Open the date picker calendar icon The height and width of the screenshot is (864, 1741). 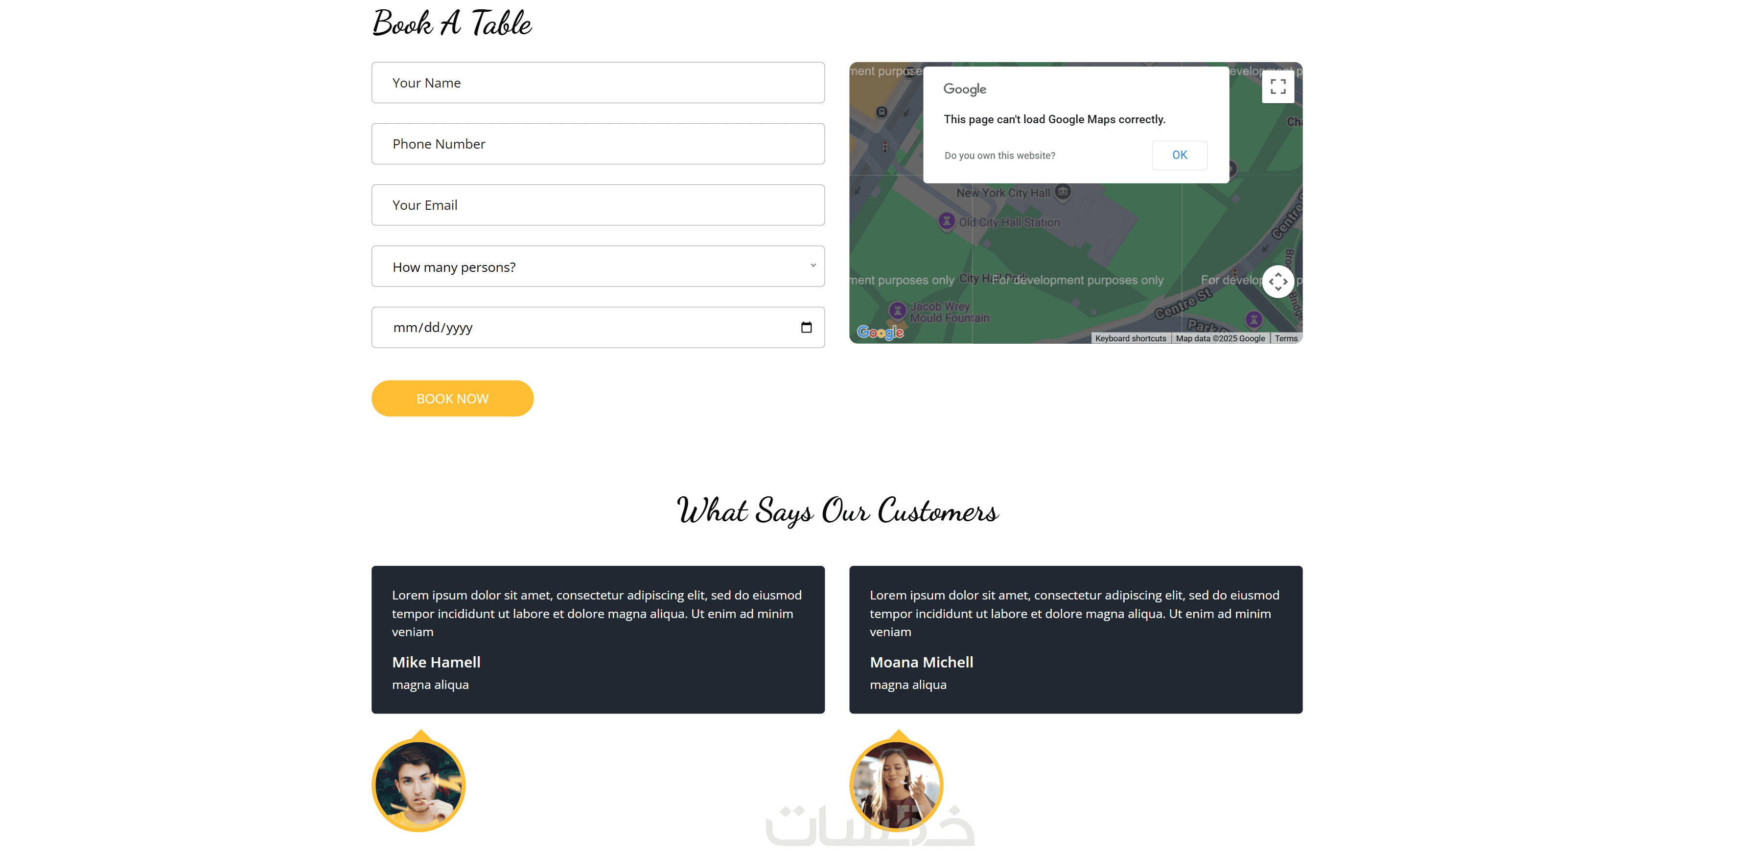tap(806, 328)
